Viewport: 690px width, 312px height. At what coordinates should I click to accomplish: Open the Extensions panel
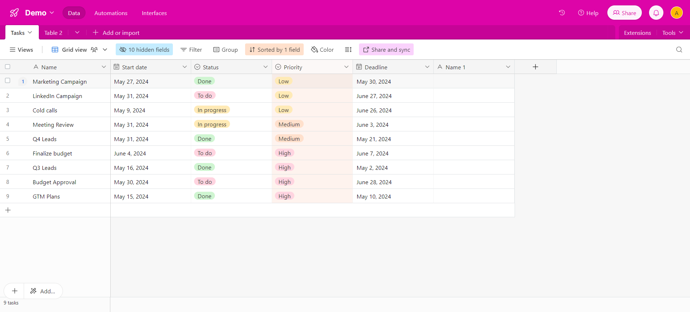(x=638, y=33)
